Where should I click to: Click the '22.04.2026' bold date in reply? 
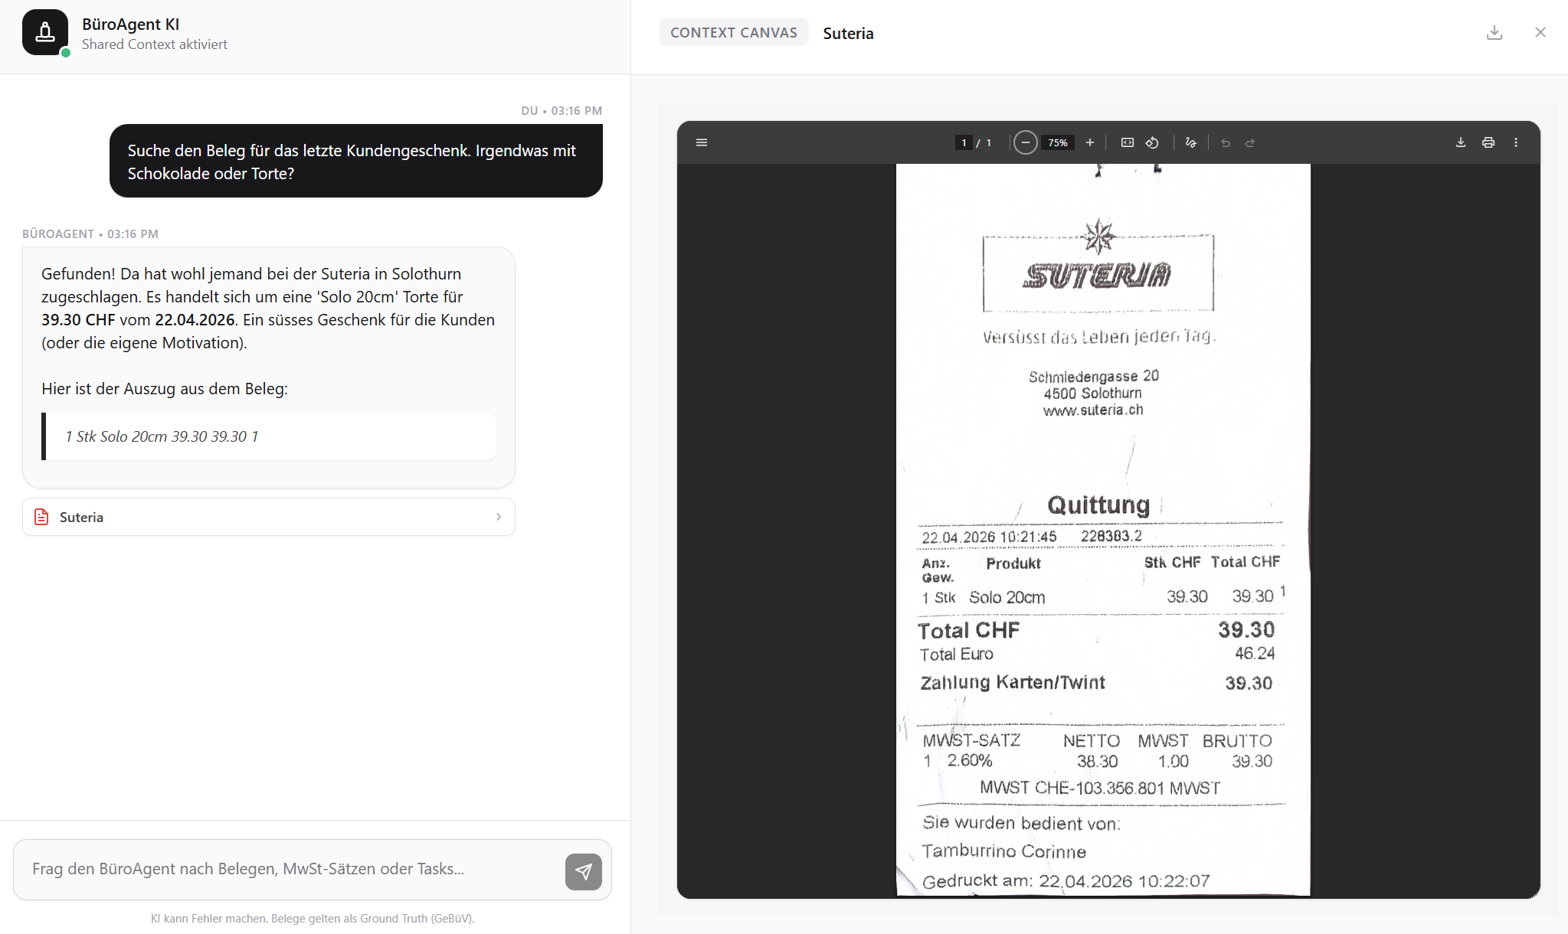195,320
